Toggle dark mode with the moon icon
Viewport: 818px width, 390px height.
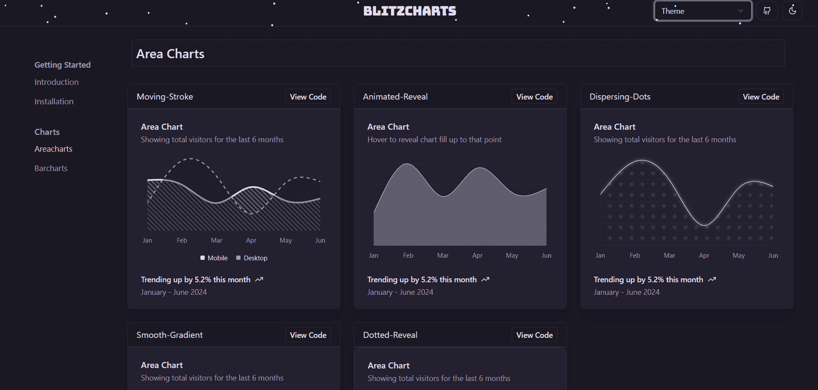pos(792,11)
